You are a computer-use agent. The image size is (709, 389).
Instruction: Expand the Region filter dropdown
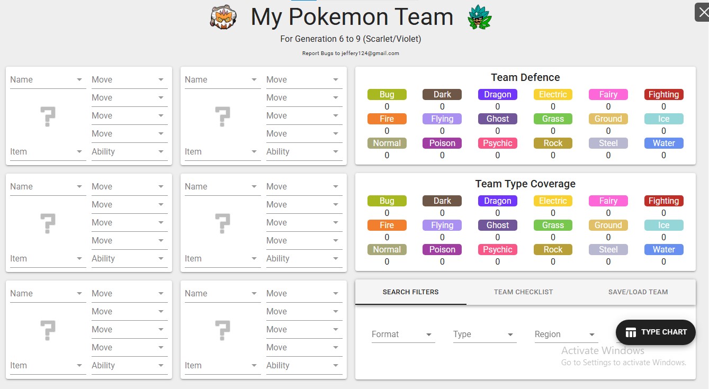[566, 334]
